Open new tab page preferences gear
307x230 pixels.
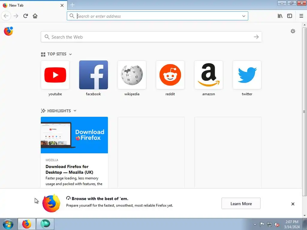click(x=293, y=31)
